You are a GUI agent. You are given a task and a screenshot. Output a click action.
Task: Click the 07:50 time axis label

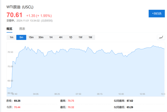click(x=78, y=94)
